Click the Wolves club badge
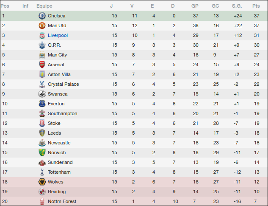 (x=41, y=182)
